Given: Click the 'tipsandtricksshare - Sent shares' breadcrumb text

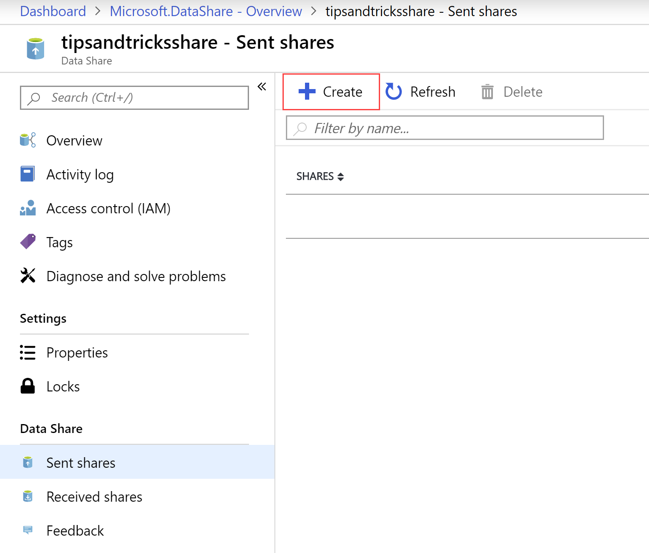Looking at the screenshot, I should [421, 11].
